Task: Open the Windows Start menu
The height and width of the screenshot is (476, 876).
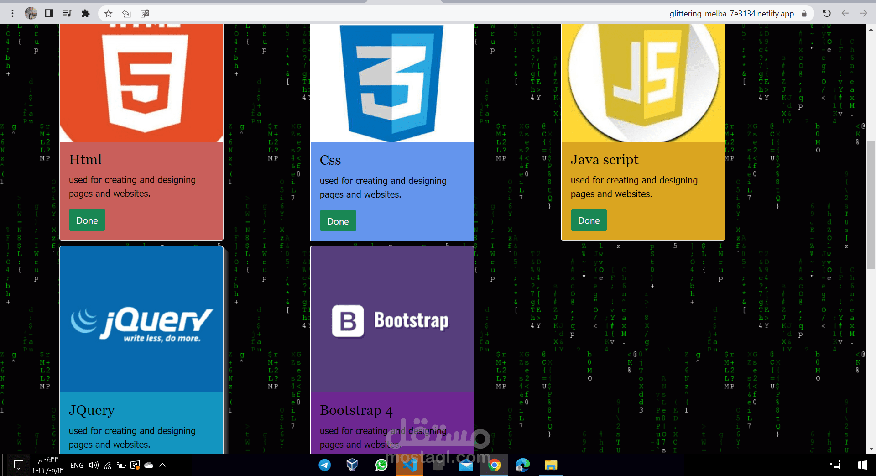Action: coord(862,465)
